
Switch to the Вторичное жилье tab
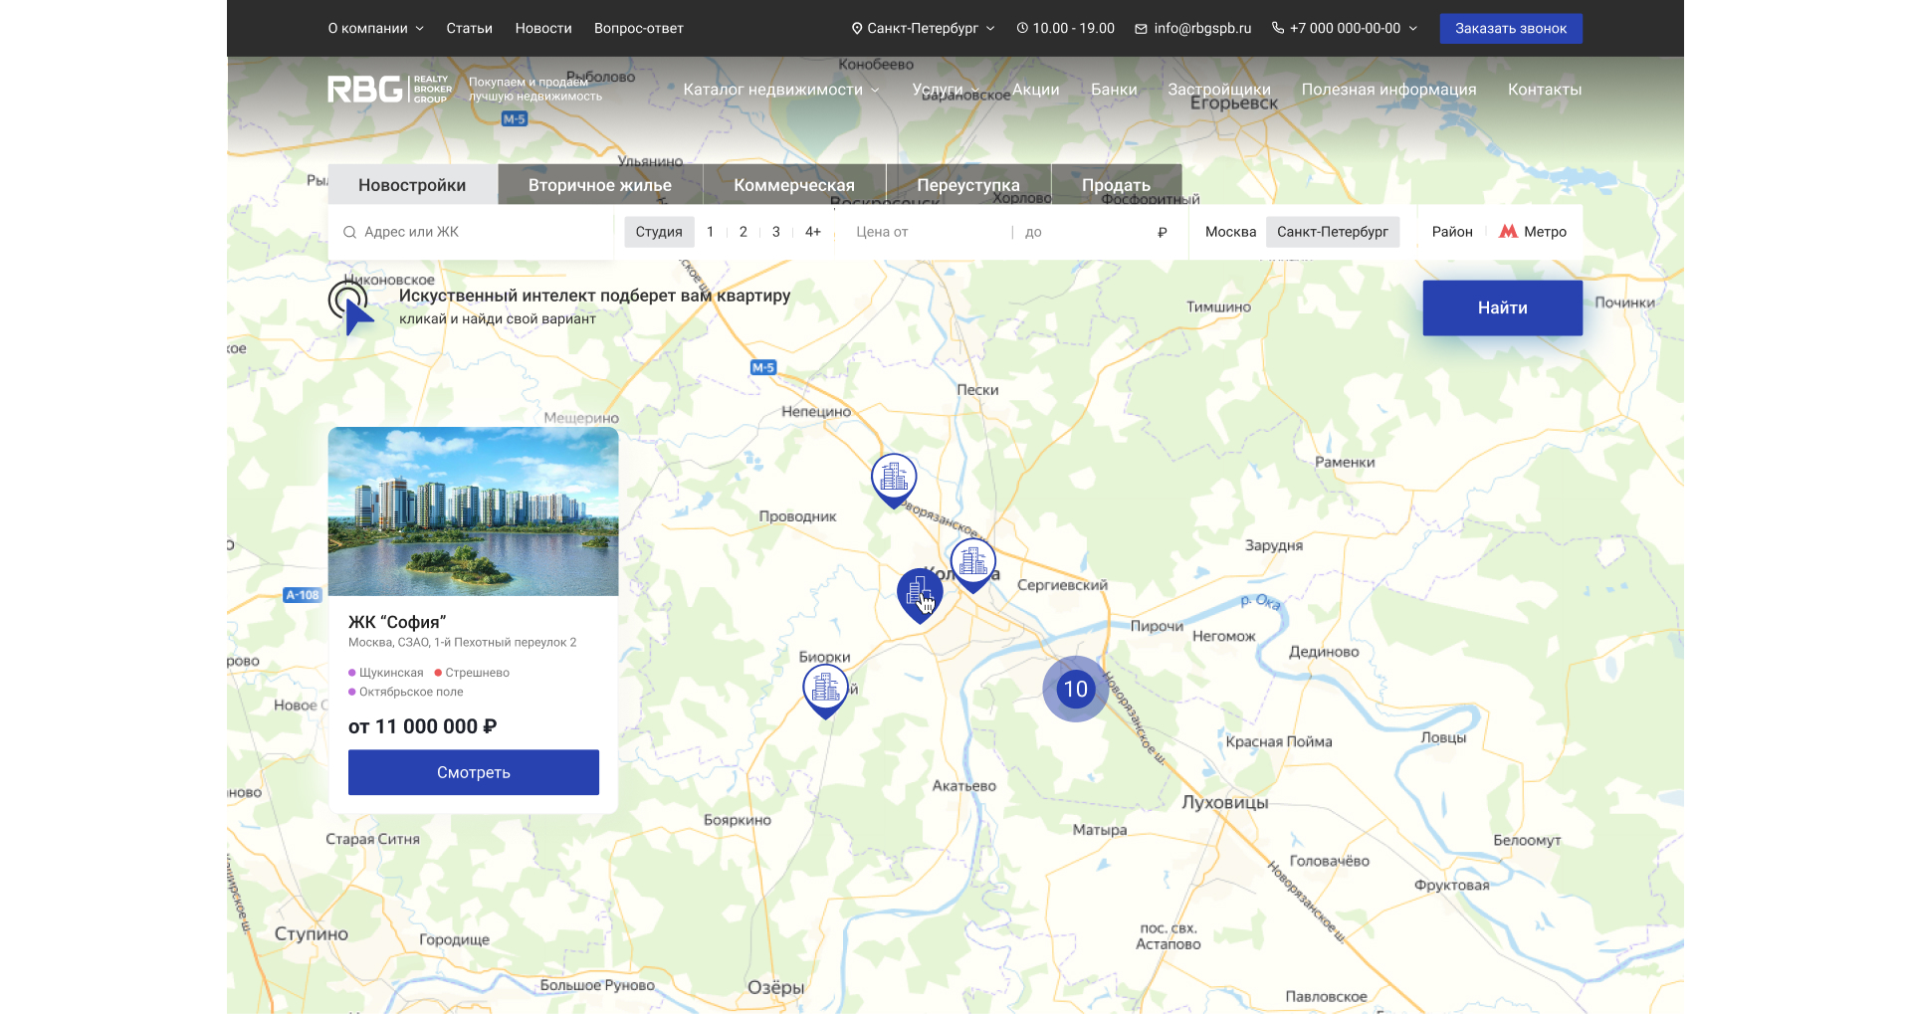click(x=599, y=185)
